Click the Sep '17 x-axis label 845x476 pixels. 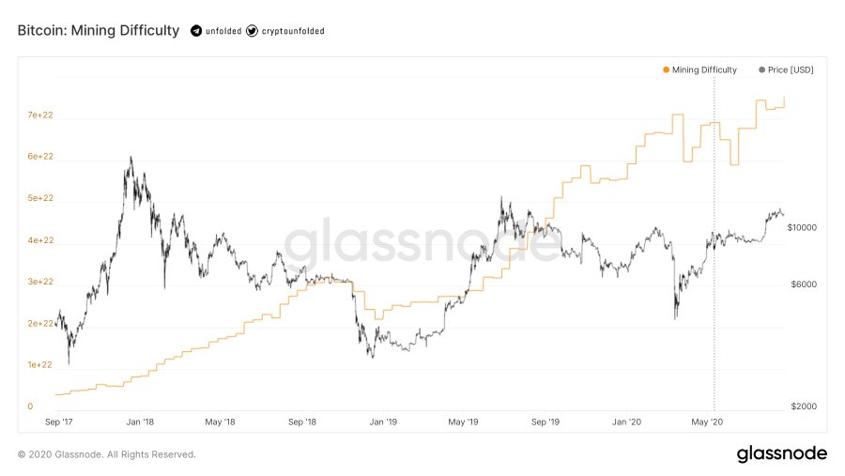pos(59,422)
